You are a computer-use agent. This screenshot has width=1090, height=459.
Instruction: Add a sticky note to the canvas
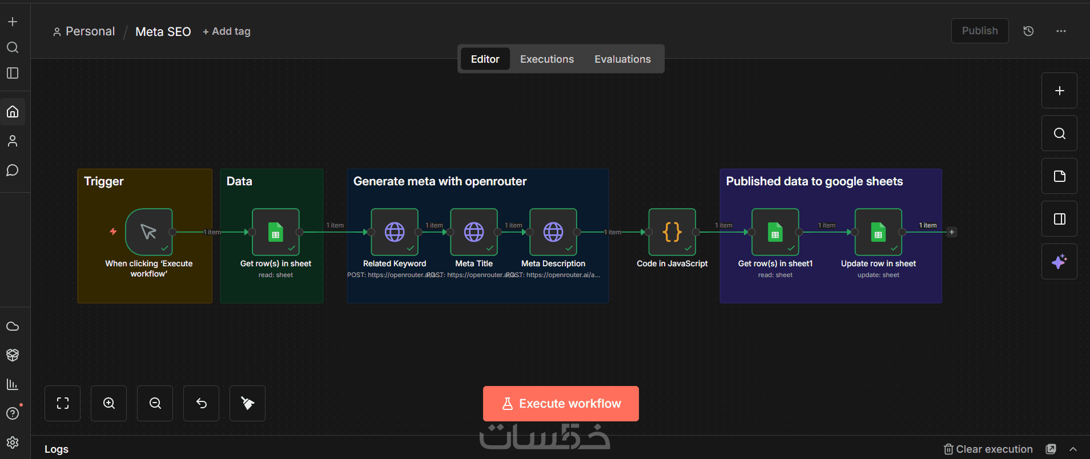tap(1059, 176)
